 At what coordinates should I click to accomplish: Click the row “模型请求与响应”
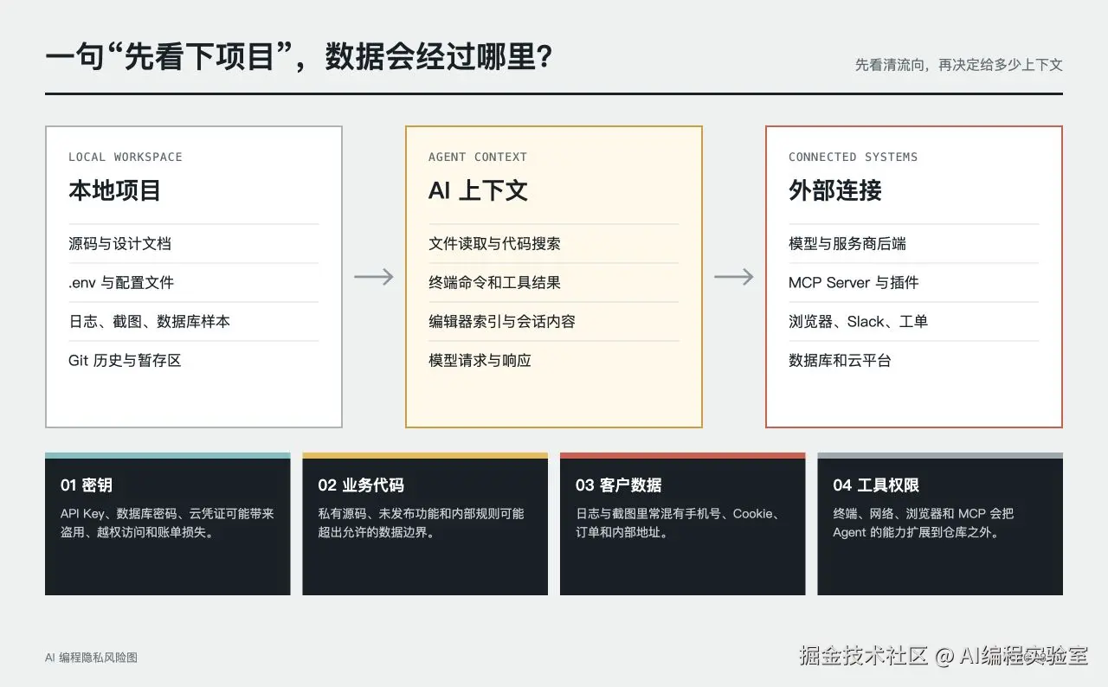pyautogui.click(x=554, y=361)
